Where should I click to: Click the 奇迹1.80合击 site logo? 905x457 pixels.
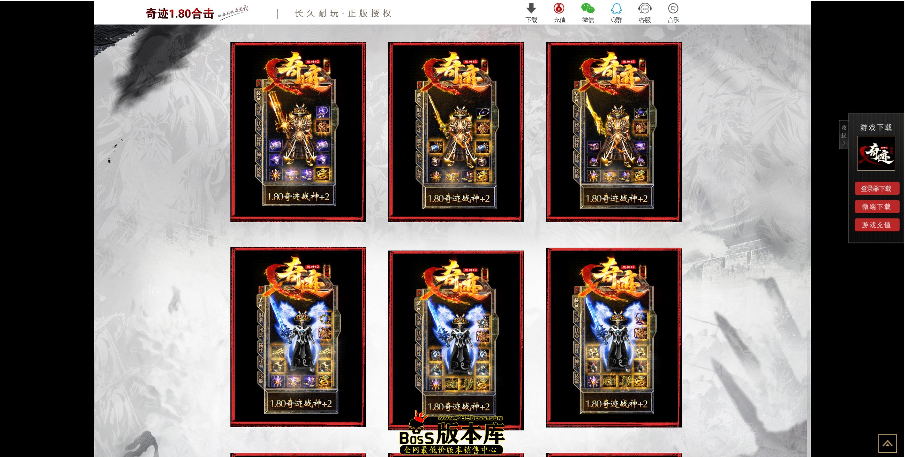point(180,14)
